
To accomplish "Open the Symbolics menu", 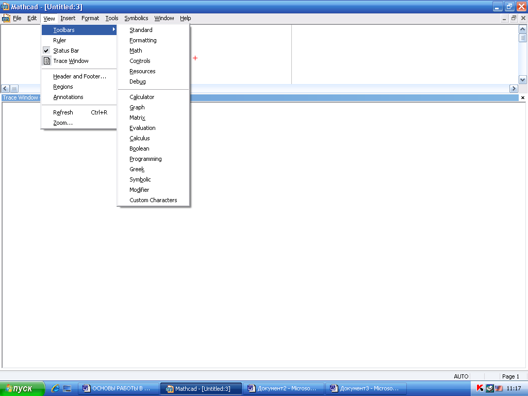I will (x=136, y=18).
